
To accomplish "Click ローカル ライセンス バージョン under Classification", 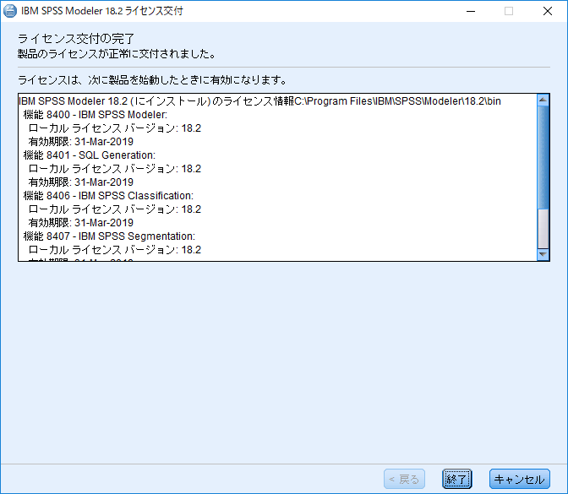I will pyautogui.click(x=114, y=209).
